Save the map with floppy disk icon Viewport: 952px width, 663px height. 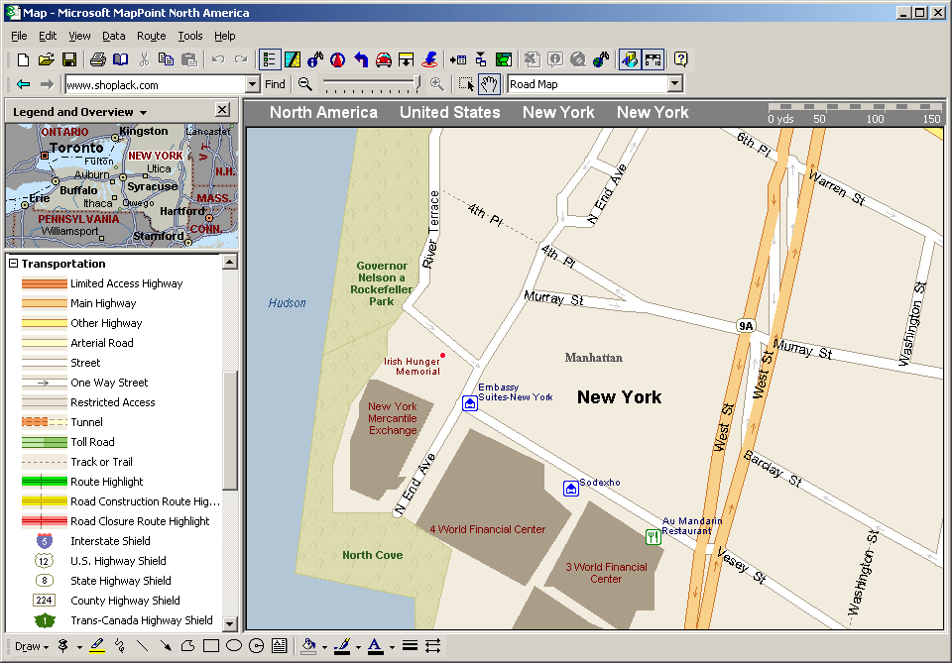tap(69, 59)
